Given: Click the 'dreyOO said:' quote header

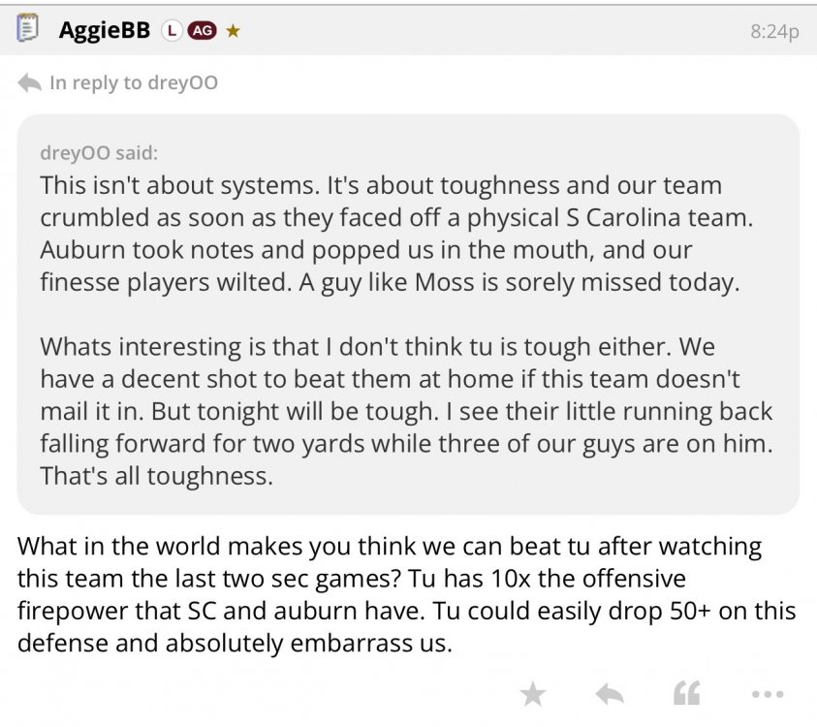Looking at the screenshot, I should tap(99, 153).
